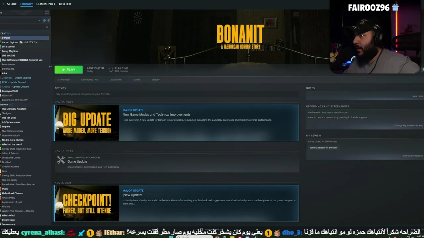Open the library filter dropdown chevron

click(x=39, y=20)
